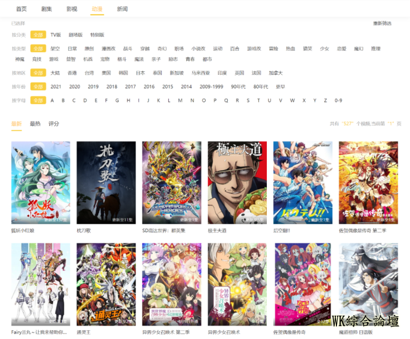Filter titles by 0-9
410x339 pixels.
(338, 101)
